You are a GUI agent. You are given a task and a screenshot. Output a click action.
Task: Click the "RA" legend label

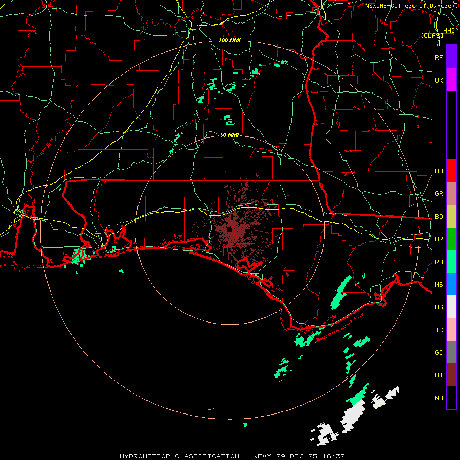tap(439, 262)
